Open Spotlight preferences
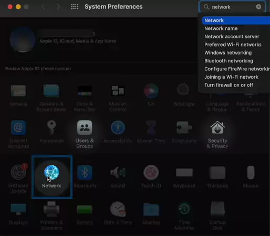 pyautogui.click(x=183, y=90)
